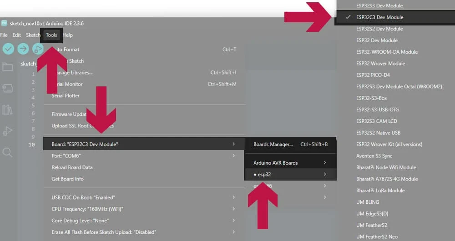Viewport: 455px width, 241px height.
Task: Select Auto Format menu entry
Action: (144, 49)
